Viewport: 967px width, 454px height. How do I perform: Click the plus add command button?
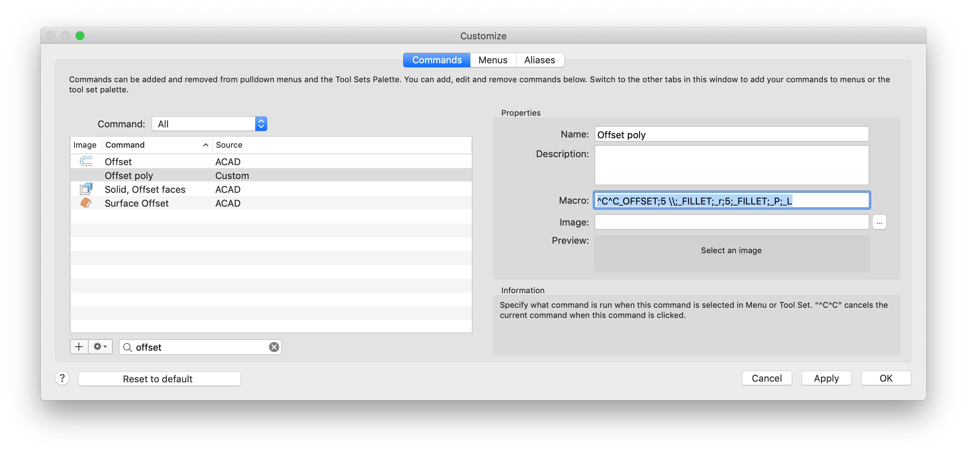coord(79,347)
